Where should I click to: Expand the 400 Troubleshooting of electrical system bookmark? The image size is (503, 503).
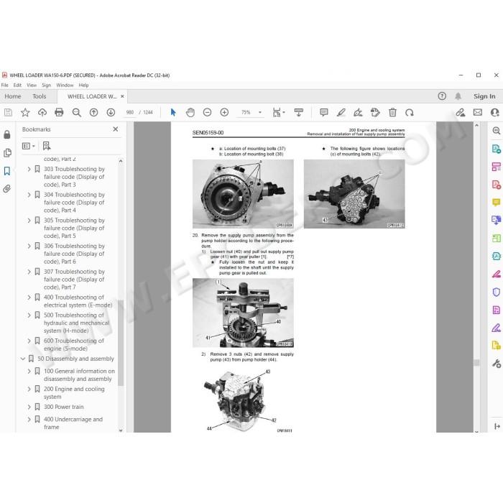tap(29, 297)
